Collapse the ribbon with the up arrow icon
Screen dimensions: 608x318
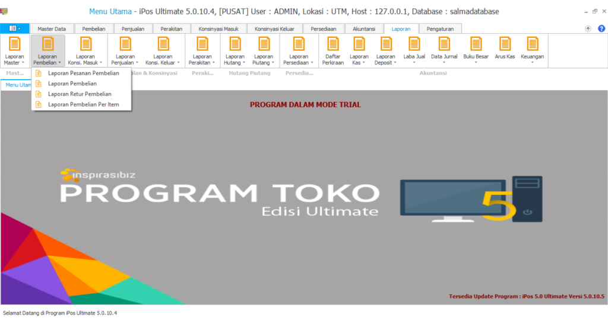click(588, 28)
